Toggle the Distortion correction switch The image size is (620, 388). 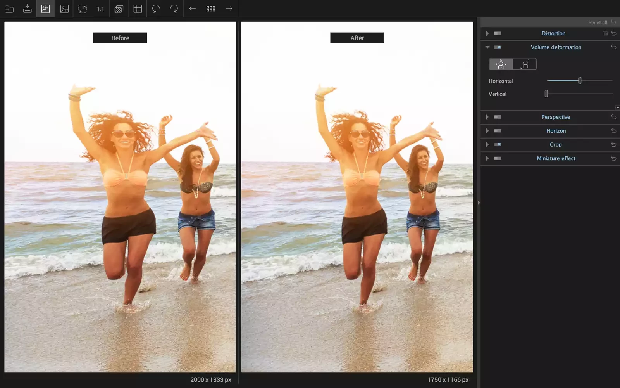coord(498,33)
